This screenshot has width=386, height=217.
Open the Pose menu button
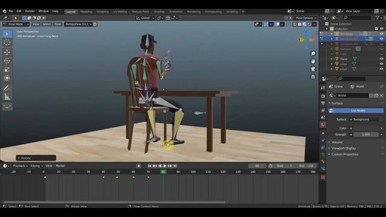58,24
